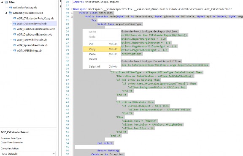Select Copy in the context menu
This screenshot has width=243, height=156.
click(x=102, y=49)
